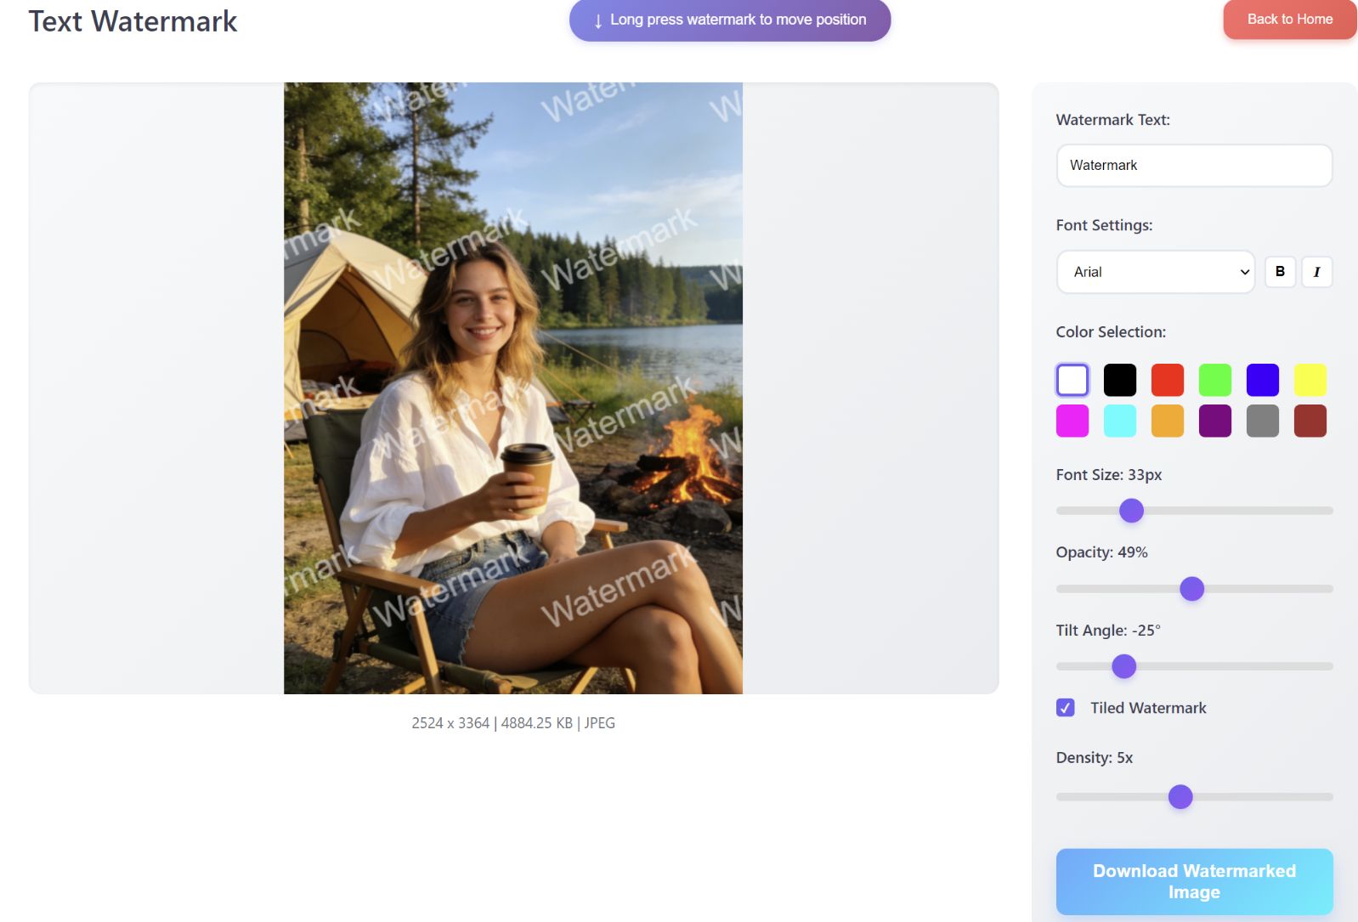Uncheck the Tiled Watermark checkbox
The image size is (1358, 922).
pos(1066,708)
